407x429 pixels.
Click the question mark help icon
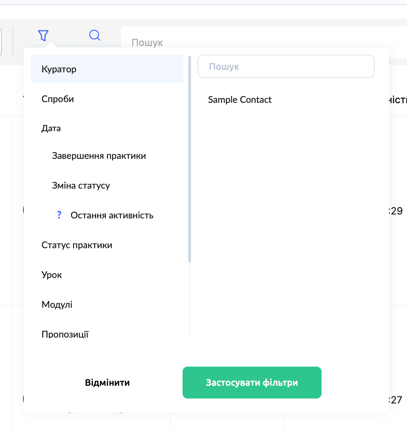[x=59, y=215]
